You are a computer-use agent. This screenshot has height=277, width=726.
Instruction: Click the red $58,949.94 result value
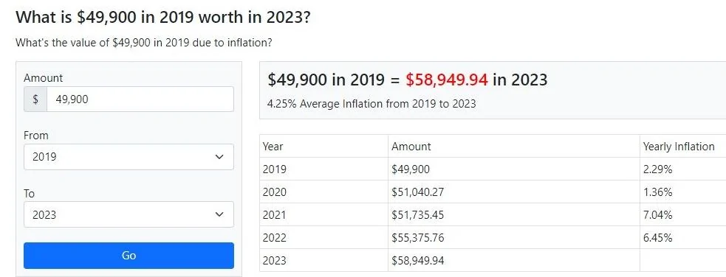(447, 80)
